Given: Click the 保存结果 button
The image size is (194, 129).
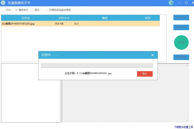Looking at the screenshot, I should [x=181, y=57].
